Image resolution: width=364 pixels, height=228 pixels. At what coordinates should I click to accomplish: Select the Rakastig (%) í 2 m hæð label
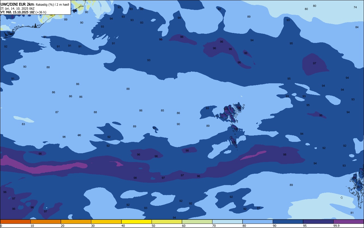52,5
